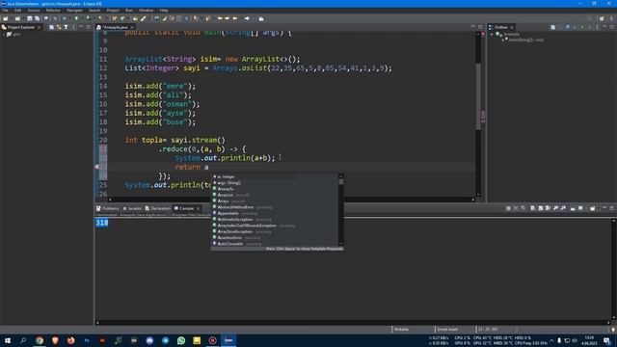Click the Forward navigation arrow in toolbar
Viewport: 617px width, 347px height.
tap(247, 18)
